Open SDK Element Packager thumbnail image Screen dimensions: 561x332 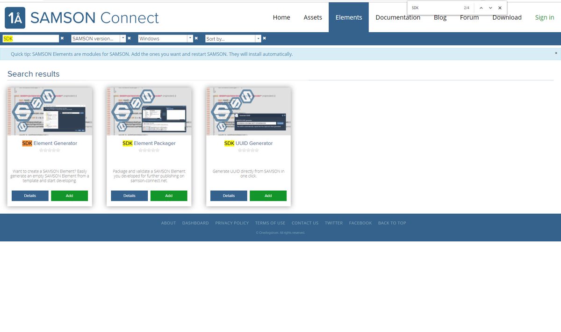(x=149, y=111)
